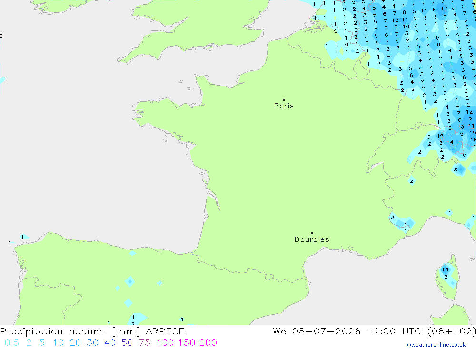Click the ARPEGE model name

pyautogui.click(x=165, y=331)
